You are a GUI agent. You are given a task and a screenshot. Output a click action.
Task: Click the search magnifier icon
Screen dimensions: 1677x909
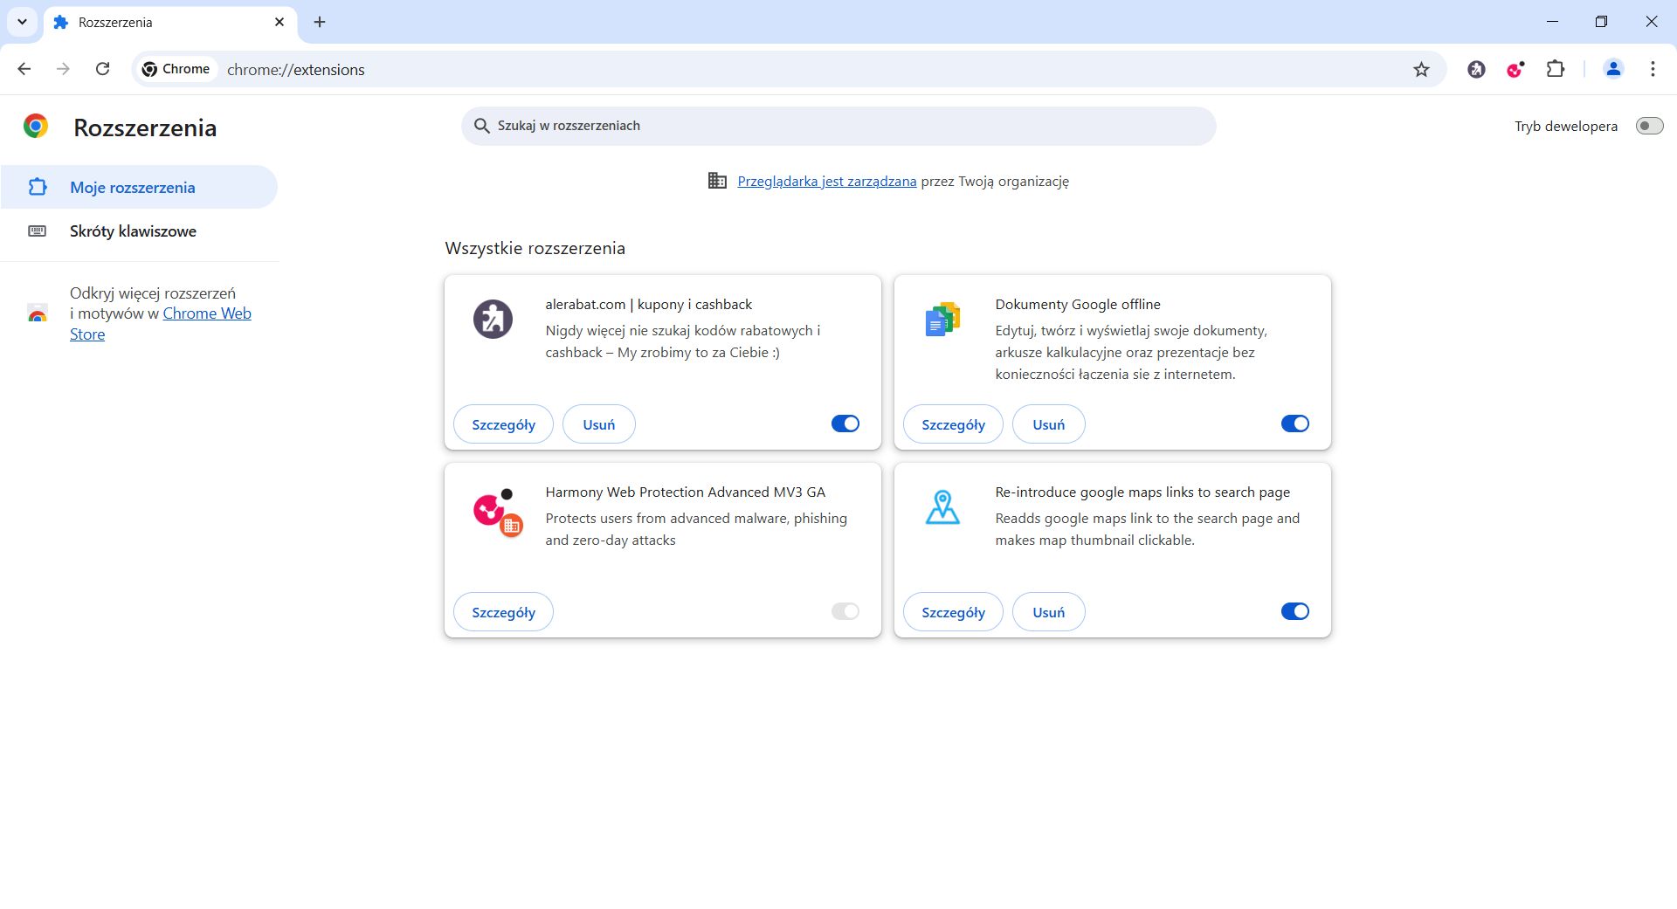[x=481, y=126]
